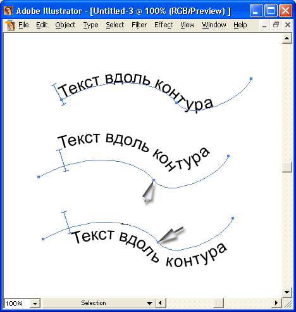Open the Effect menu
The height and width of the screenshot is (312, 296).
(164, 25)
